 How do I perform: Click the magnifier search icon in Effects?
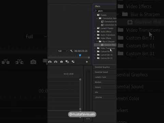(95, 11)
